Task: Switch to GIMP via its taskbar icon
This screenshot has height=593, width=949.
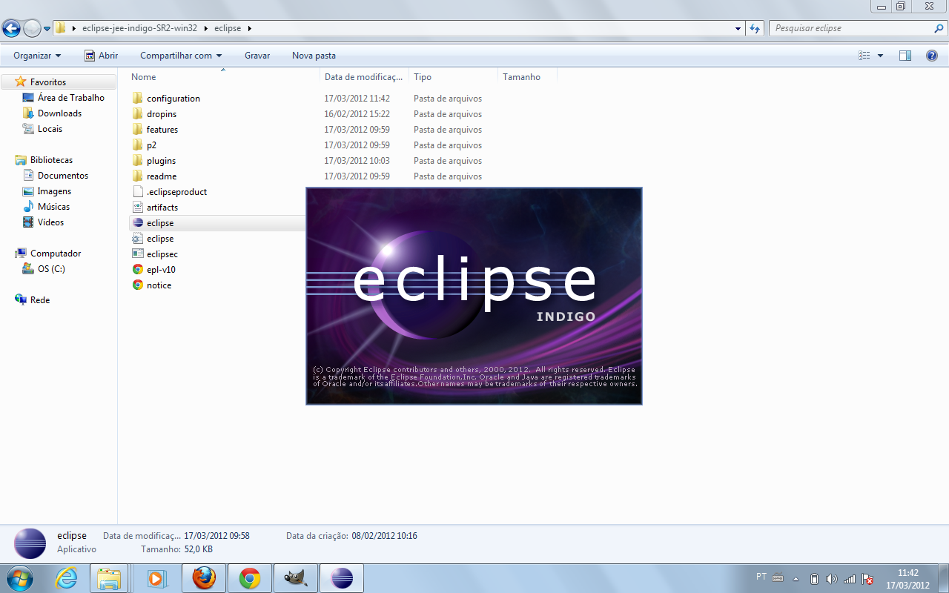Action: click(x=295, y=577)
